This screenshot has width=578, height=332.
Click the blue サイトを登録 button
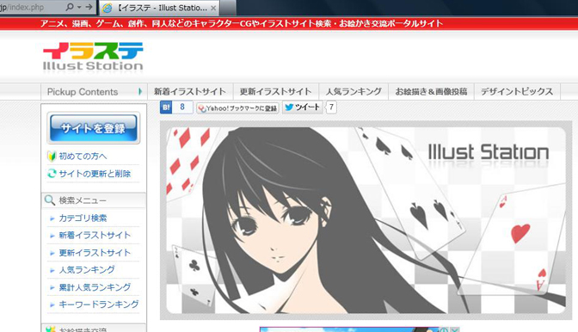[94, 128]
